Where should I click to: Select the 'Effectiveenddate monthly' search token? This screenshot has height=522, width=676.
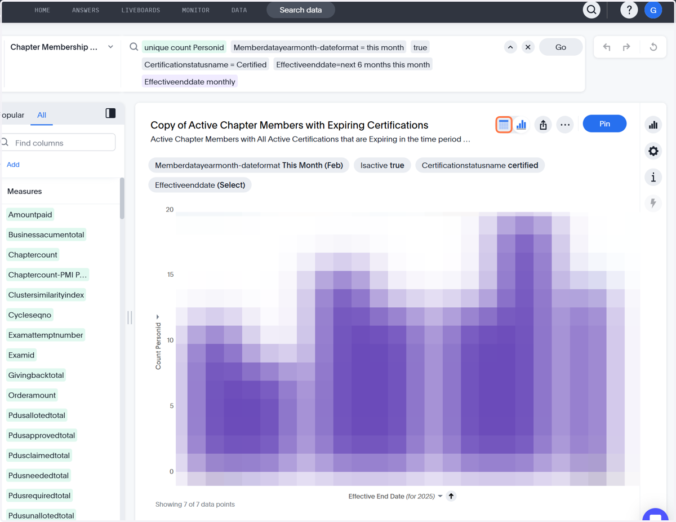pos(190,82)
